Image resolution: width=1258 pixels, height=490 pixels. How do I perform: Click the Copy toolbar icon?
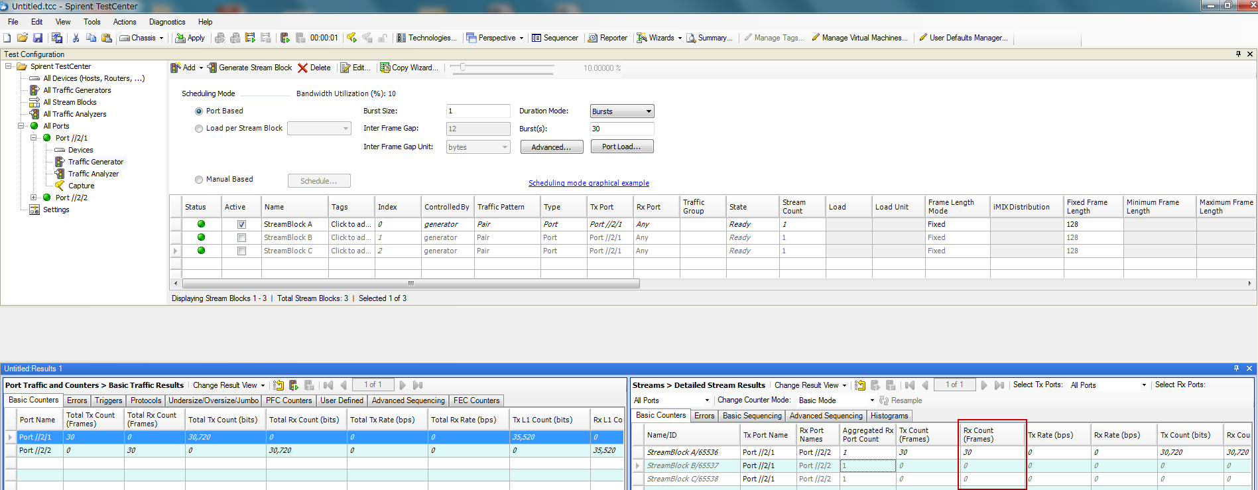(x=91, y=38)
